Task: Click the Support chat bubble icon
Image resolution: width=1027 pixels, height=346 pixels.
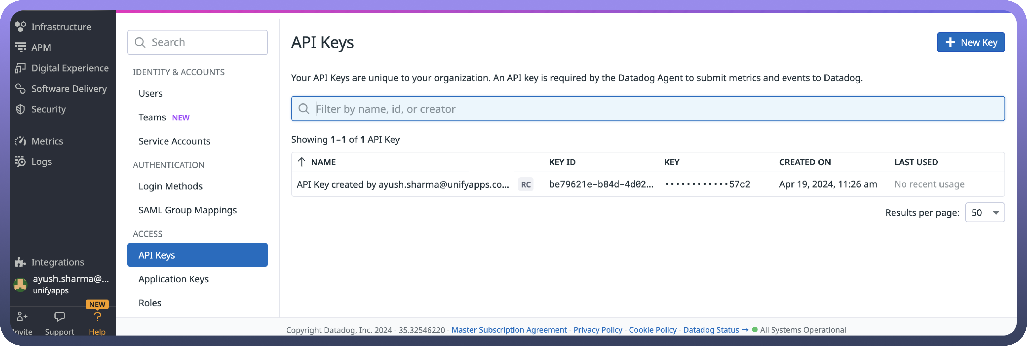Action: tap(59, 317)
